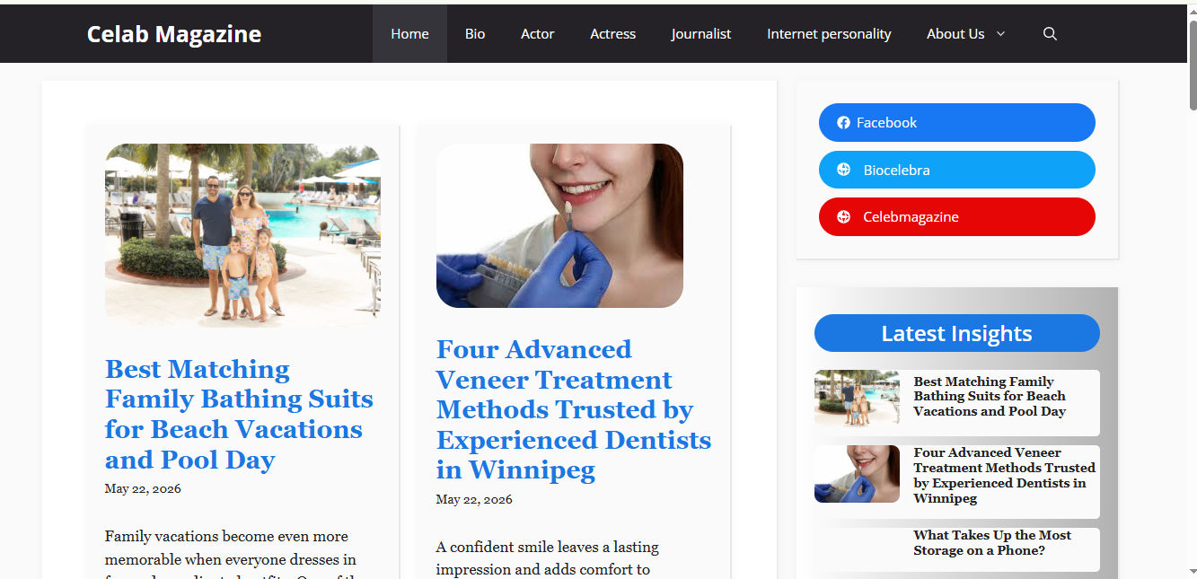Image resolution: width=1197 pixels, height=579 pixels.
Task: Open the family poolside article image
Action: (x=242, y=235)
